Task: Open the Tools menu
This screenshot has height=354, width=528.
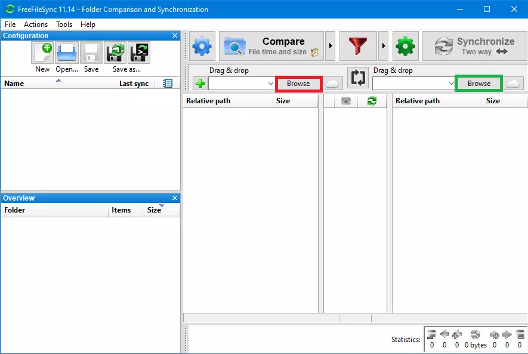Action: [x=64, y=24]
